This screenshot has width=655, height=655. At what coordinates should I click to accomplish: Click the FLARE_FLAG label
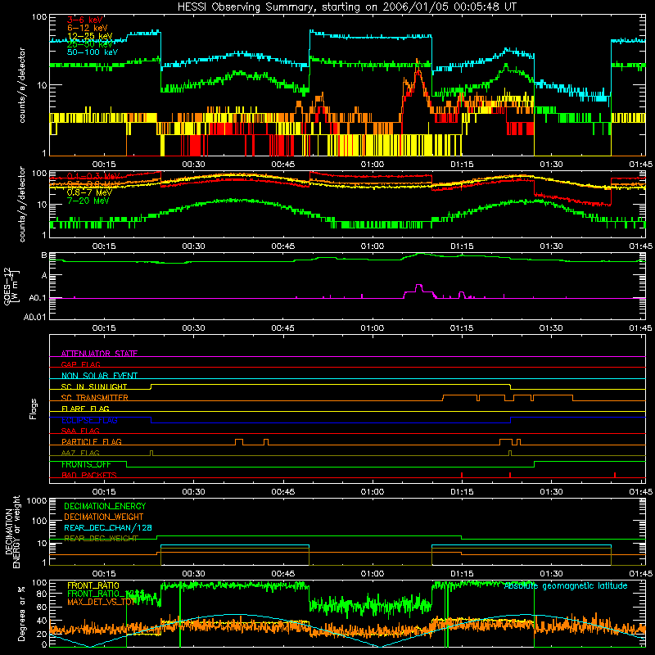(x=85, y=409)
